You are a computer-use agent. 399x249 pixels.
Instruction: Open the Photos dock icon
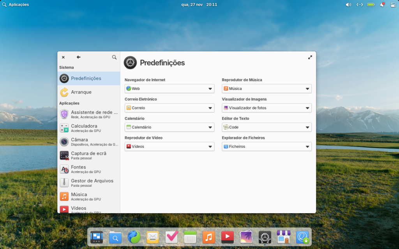tap(246, 237)
